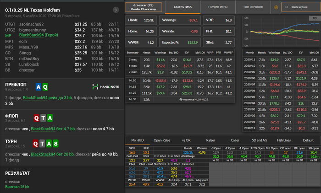Open the Топ игроков tab
Screen dimensions: 321x193
coord(253,7)
